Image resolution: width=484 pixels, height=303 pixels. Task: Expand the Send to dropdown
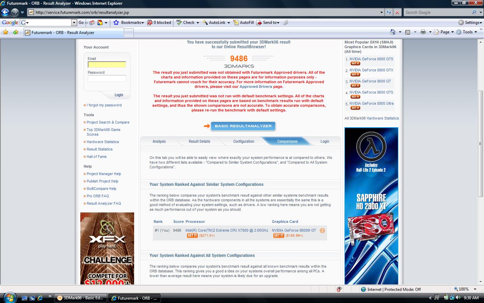pyautogui.click(x=278, y=23)
